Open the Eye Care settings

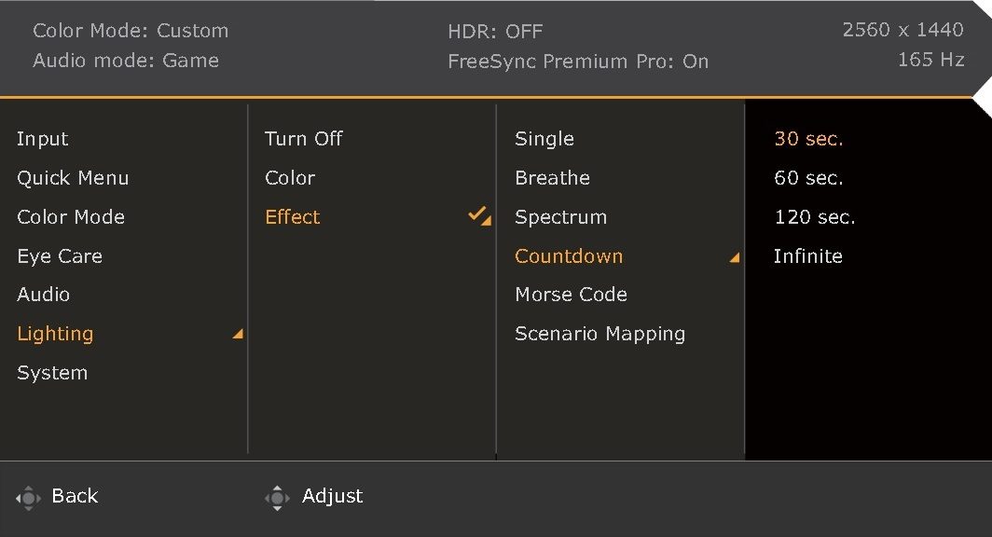pos(60,256)
